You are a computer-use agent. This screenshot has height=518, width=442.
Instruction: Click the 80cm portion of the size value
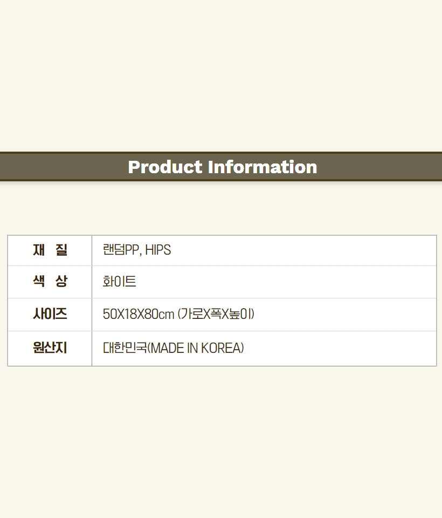click(x=160, y=314)
